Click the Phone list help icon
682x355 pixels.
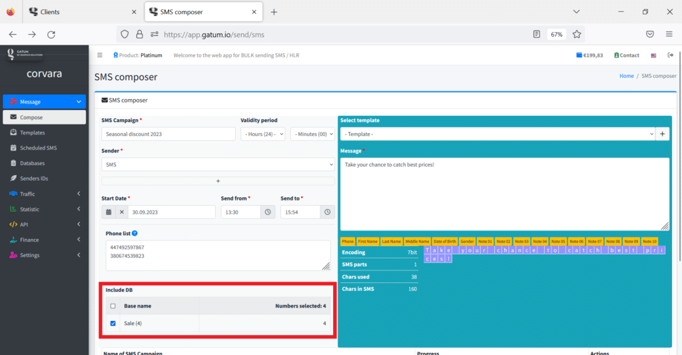coord(135,234)
